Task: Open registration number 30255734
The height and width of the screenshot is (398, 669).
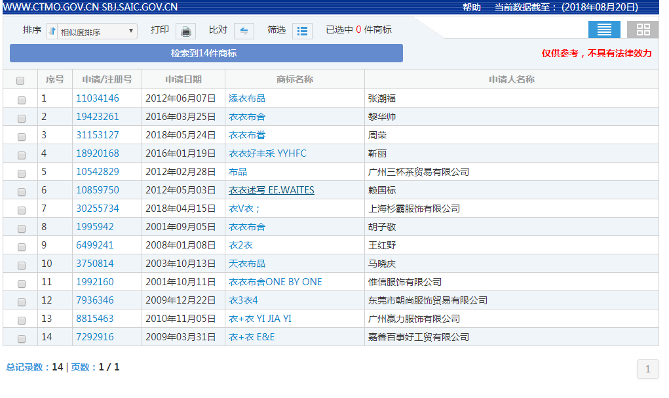Action: point(97,209)
